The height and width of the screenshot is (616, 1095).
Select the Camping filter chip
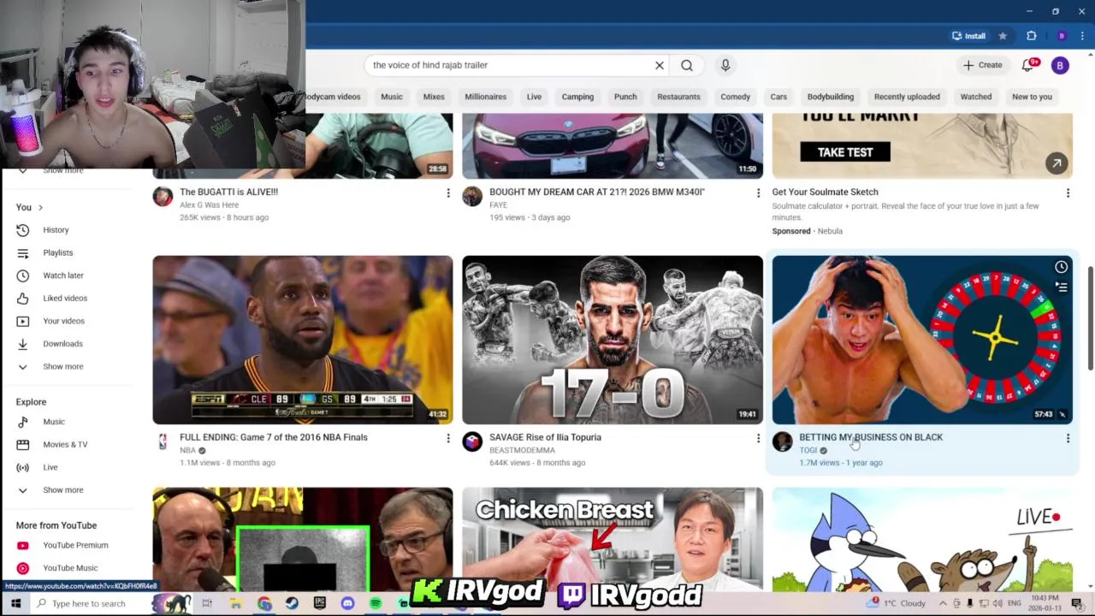pyautogui.click(x=577, y=97)
